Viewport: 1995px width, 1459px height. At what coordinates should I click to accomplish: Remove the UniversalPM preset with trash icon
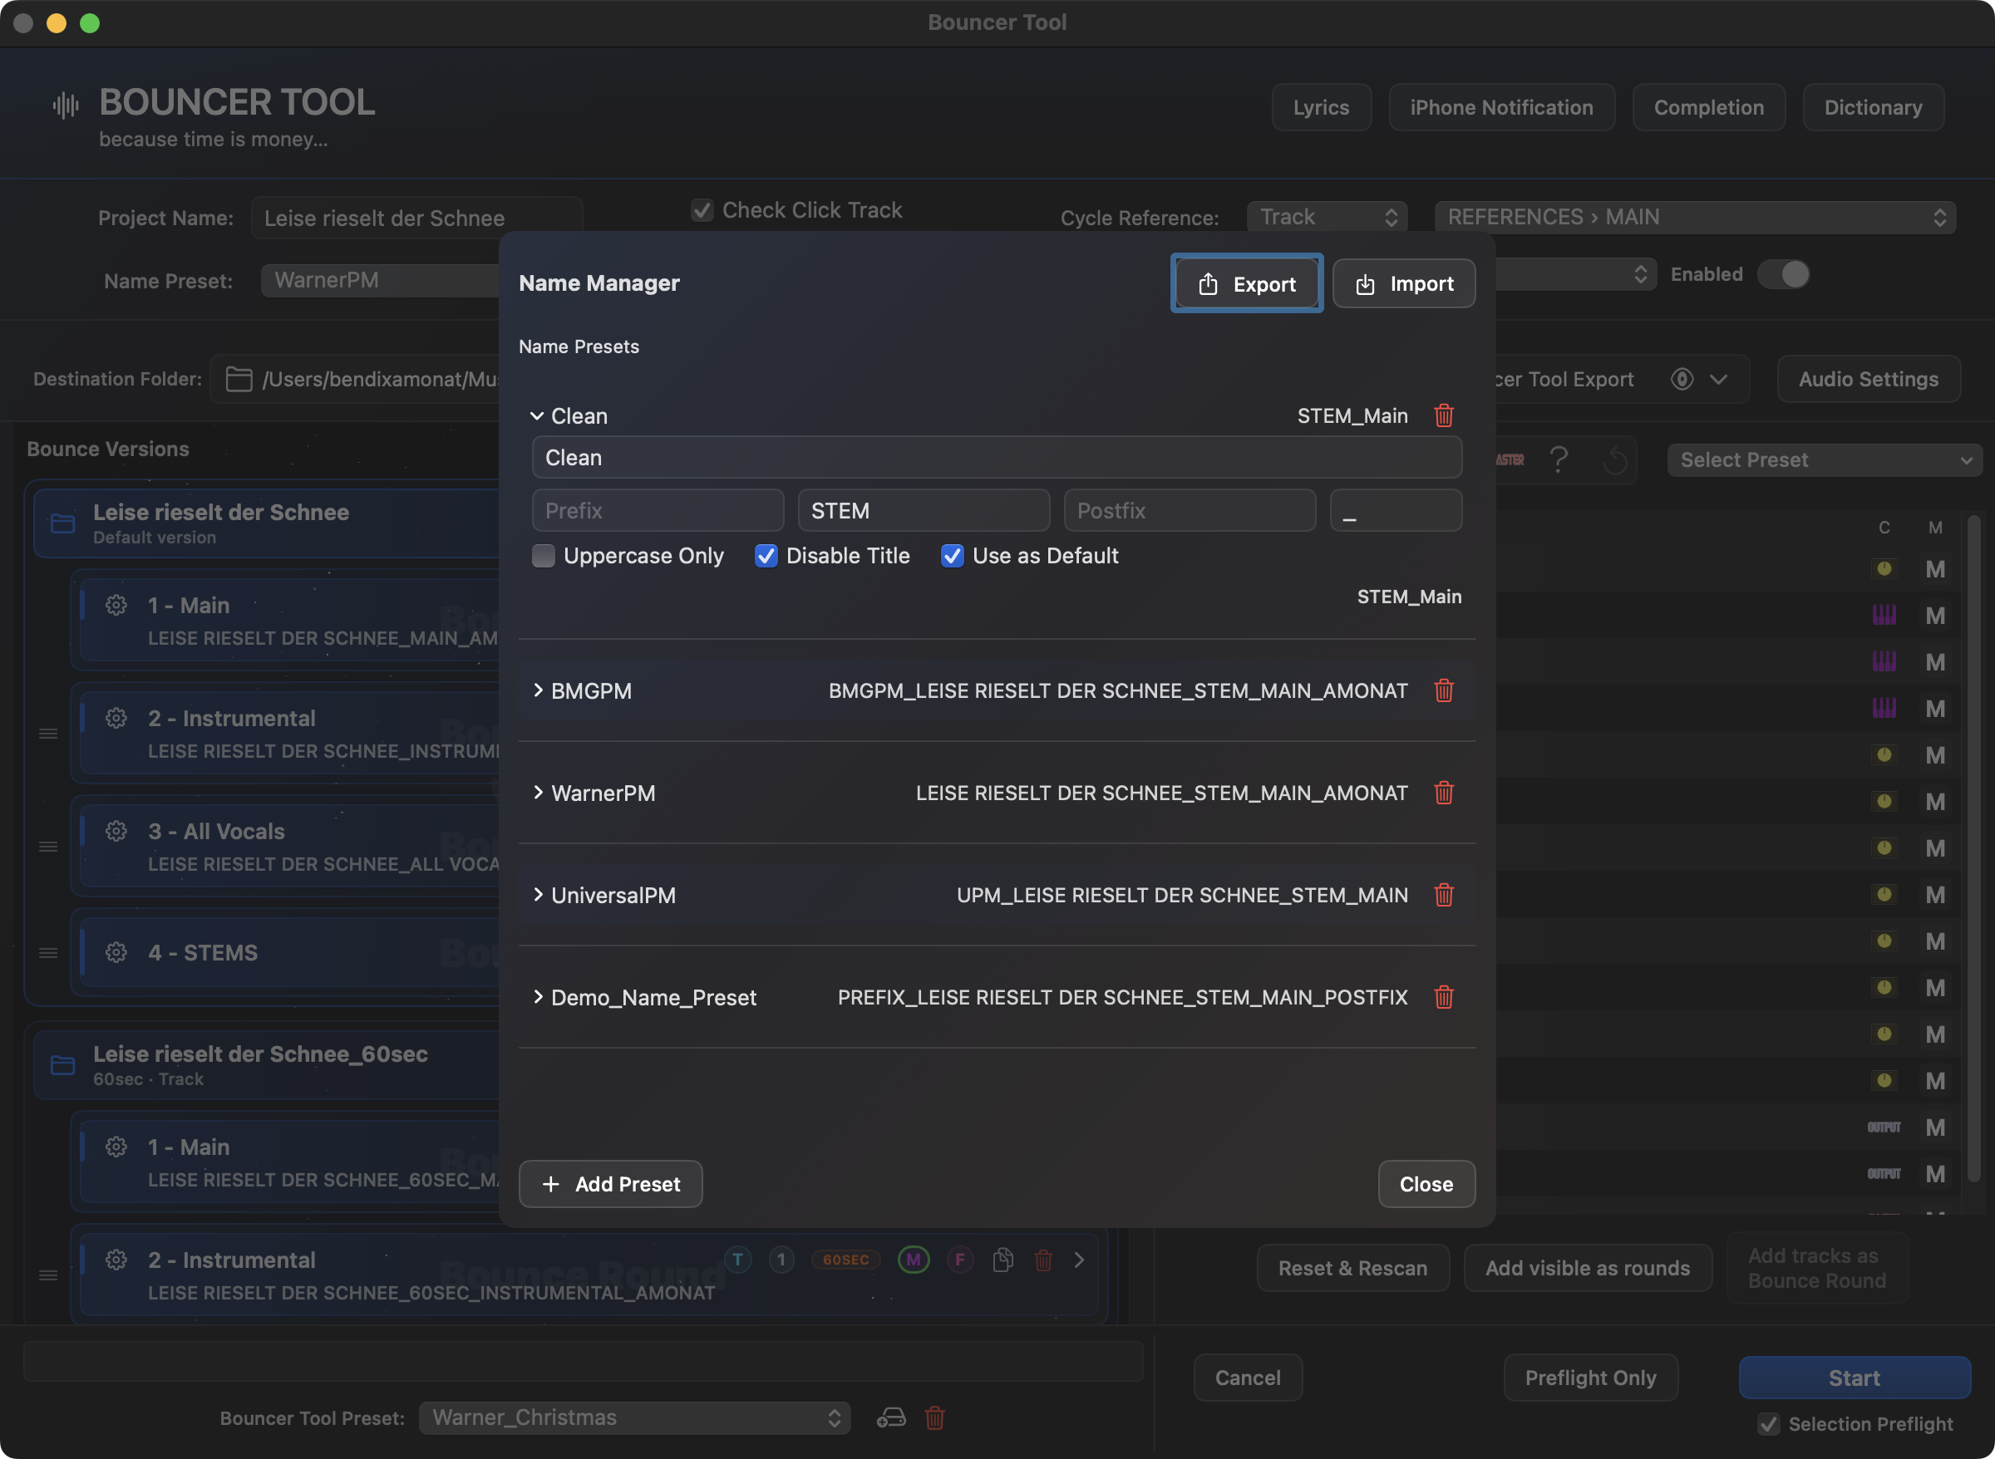[1444, 895]
